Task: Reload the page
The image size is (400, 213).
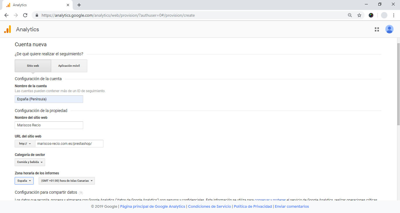Action: coord(25,15)
